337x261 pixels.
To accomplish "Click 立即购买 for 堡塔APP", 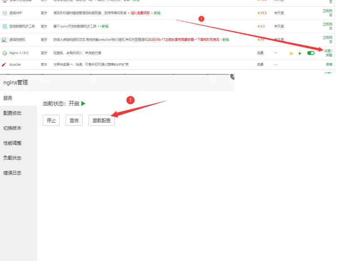I will pyautogui.click(x=327, y=13).
